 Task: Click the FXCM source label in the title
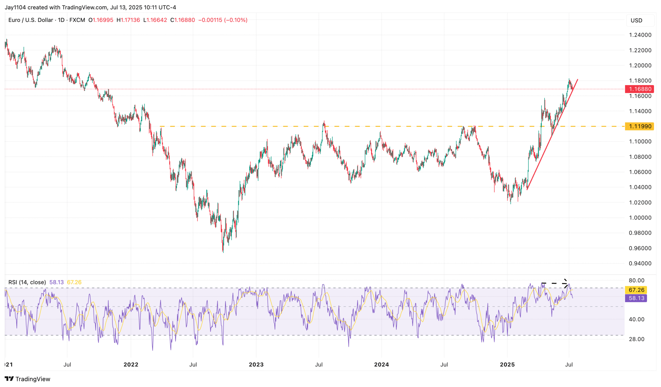click(x=77, y=20)
